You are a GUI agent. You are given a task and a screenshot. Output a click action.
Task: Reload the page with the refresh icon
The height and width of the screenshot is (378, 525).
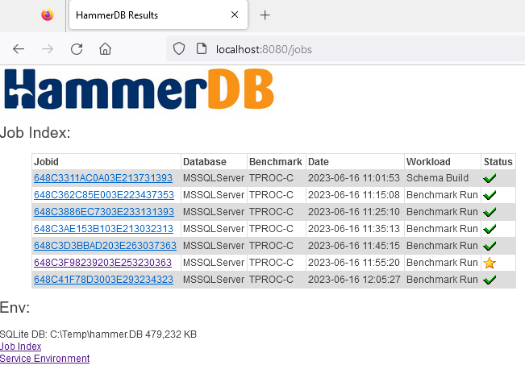click(77, 49)
